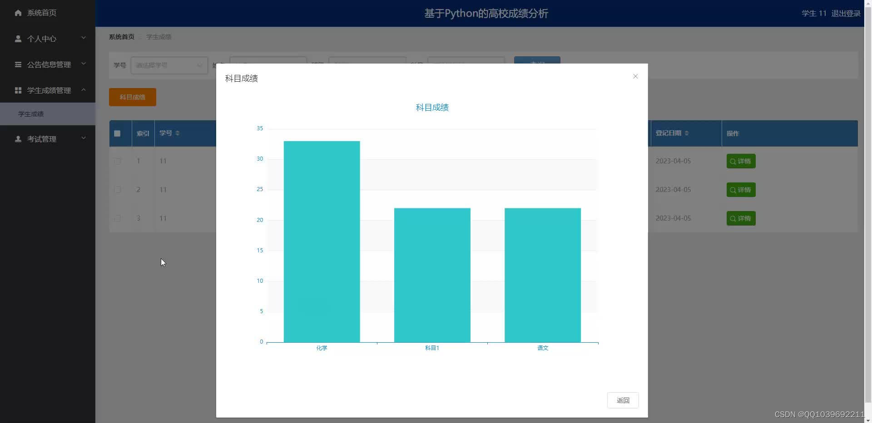
Task: Select 学生成绩 in the sidebar
Action: point(30,114)
